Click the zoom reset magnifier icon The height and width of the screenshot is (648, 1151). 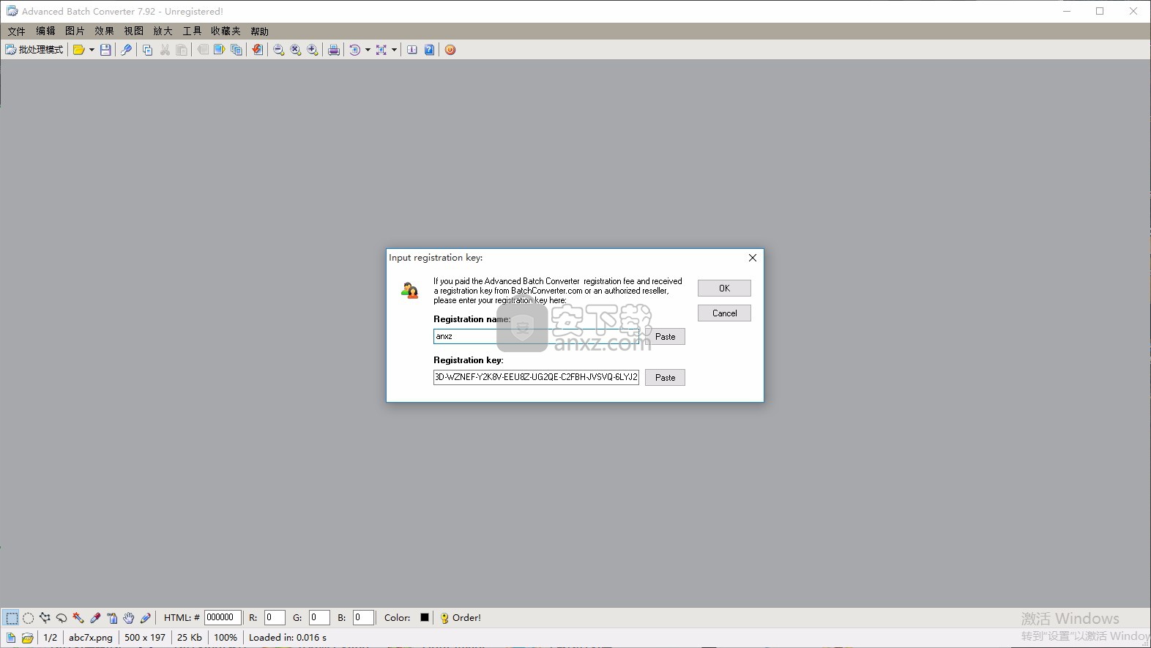(x=295, y=50)
